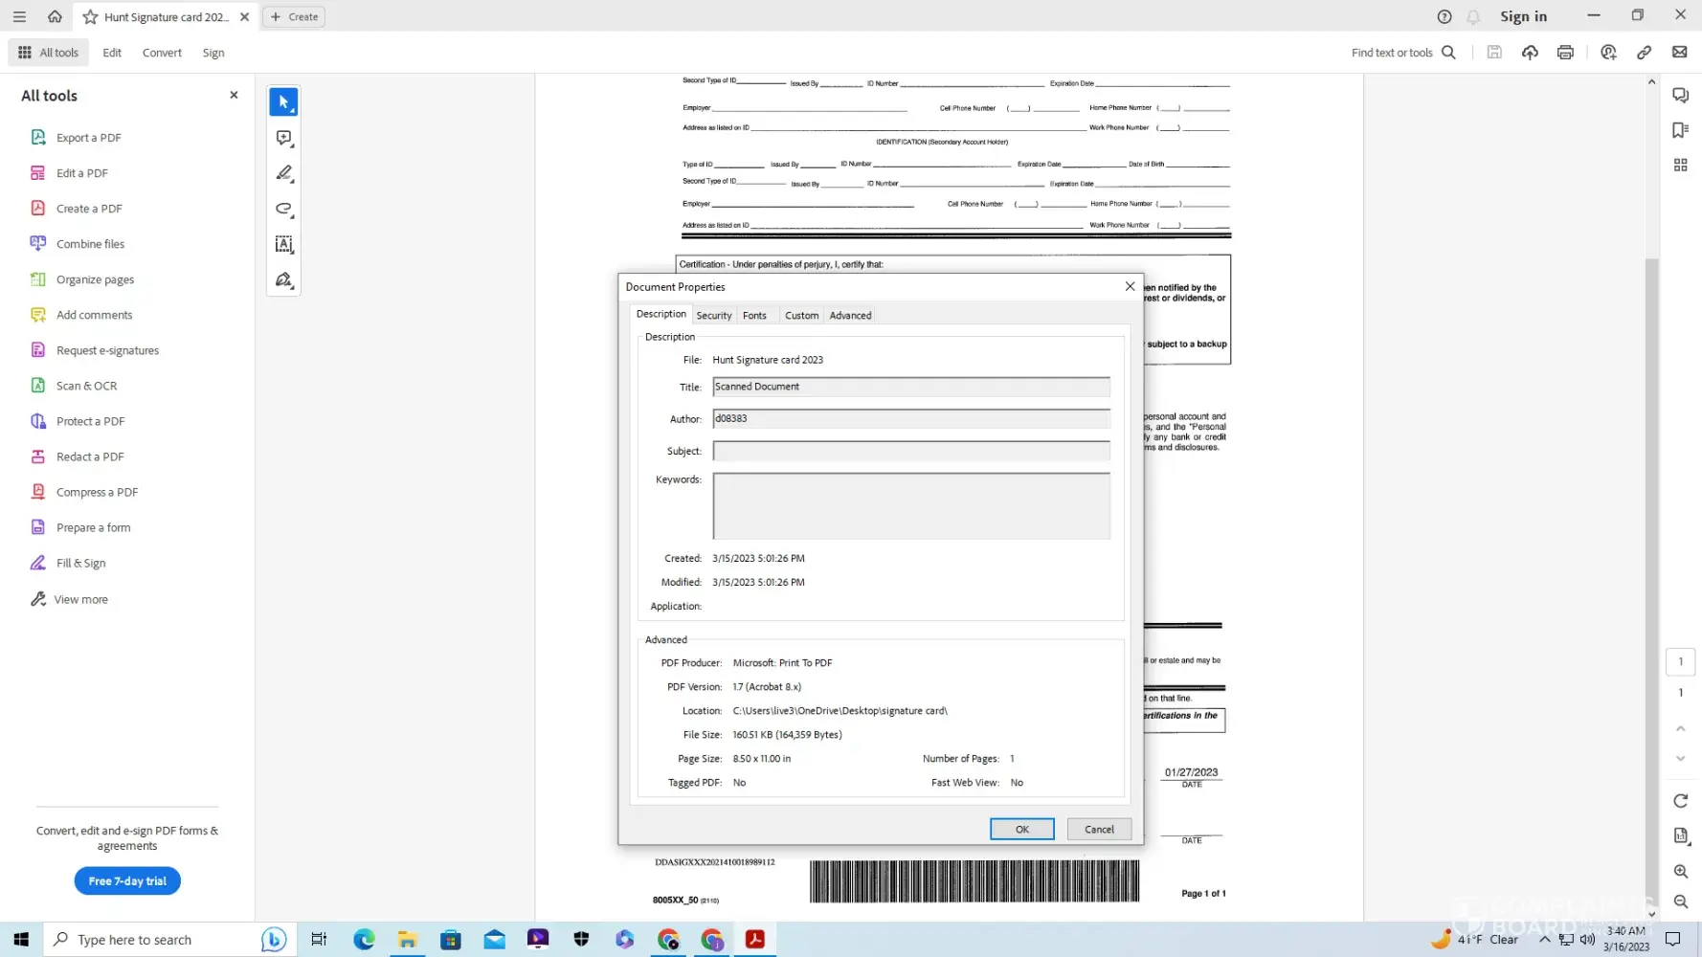Select the highlighter pen tool
This screenshot has height=957, width=1702.
(x=283, y=173)
